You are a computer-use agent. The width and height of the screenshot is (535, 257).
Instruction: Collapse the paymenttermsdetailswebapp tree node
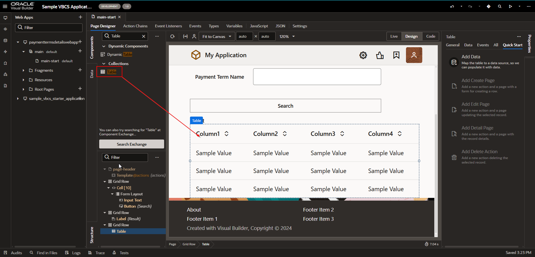18,42
